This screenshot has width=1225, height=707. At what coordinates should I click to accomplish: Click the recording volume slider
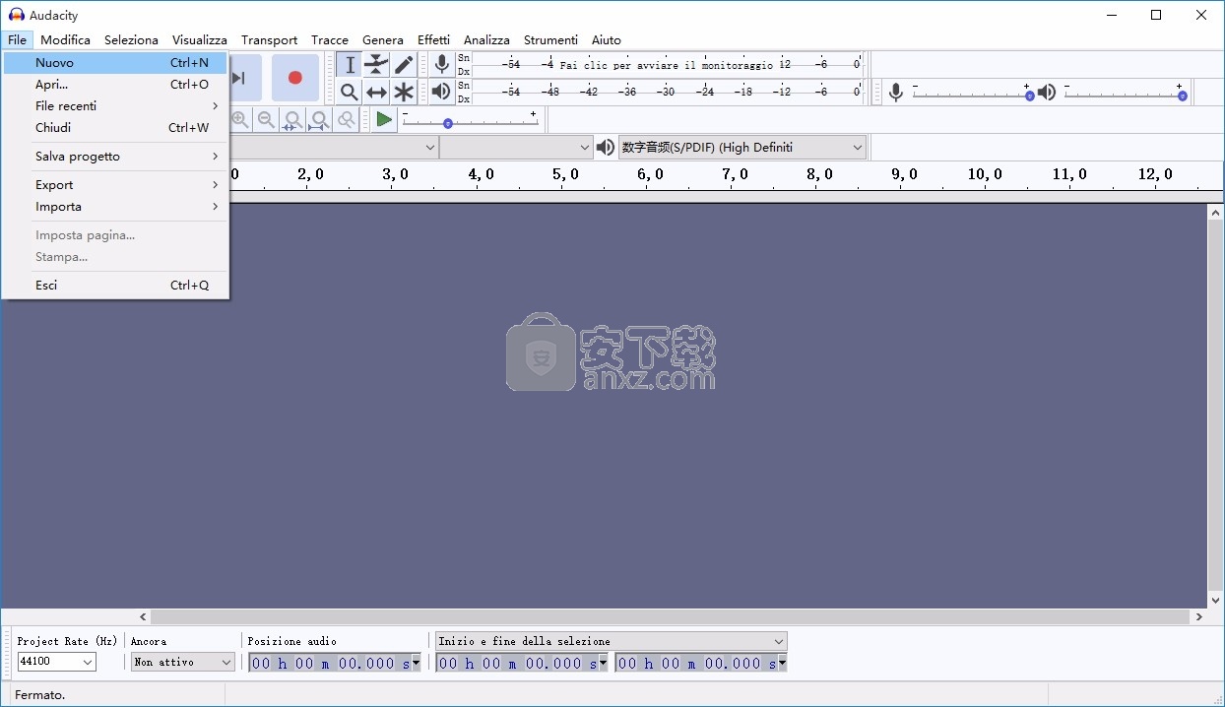(x=973, y=93)
